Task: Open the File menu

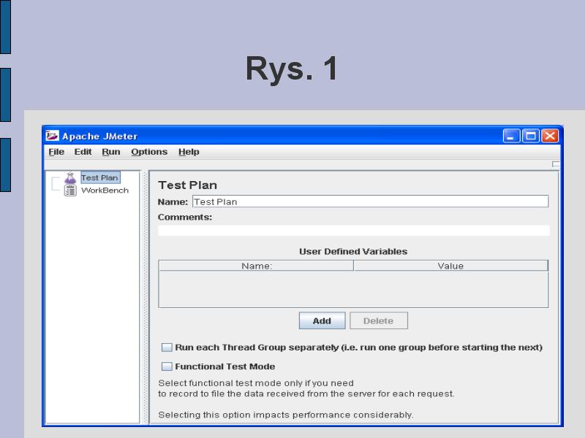Action: (56, 152)
